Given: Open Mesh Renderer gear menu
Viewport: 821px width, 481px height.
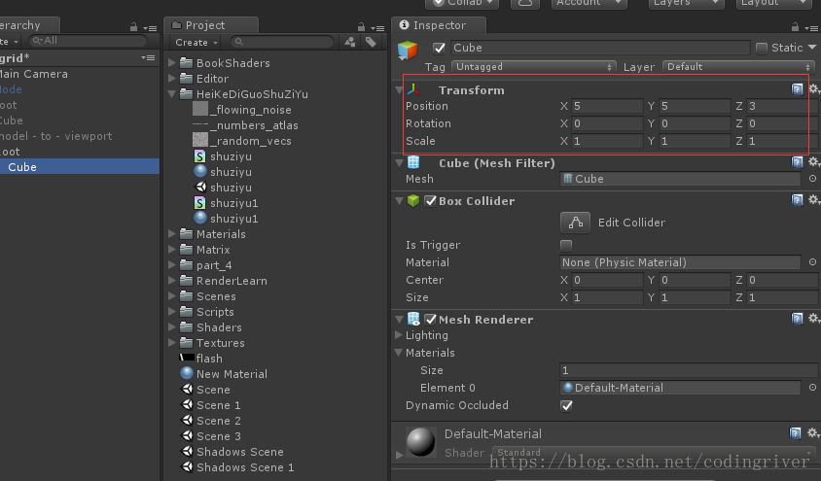Looking at the screenshot, I should 814,319.
